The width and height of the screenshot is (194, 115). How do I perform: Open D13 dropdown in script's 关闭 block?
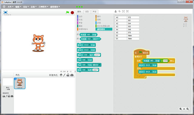[149, 72]
